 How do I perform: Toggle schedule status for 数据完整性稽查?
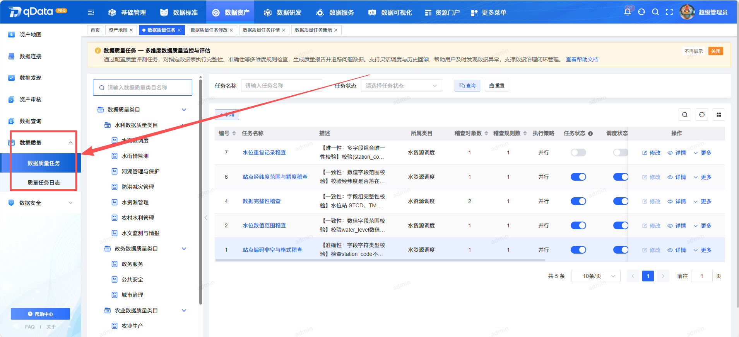[x=621, y=201]
